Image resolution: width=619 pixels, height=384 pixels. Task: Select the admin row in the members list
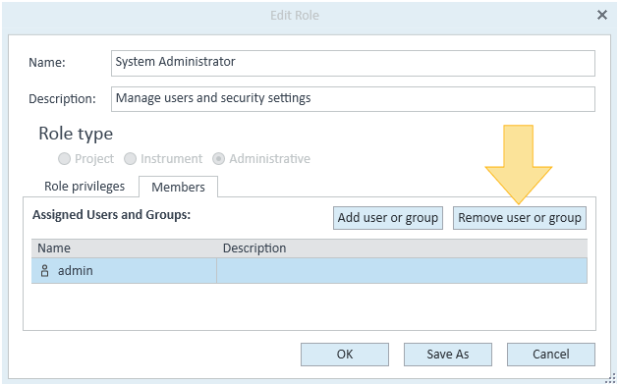(309, 271)
